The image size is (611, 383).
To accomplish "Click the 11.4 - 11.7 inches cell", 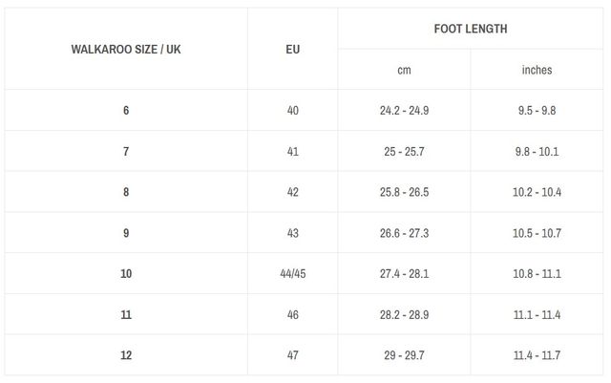I will pyautogui.click(x=537, y=355).
